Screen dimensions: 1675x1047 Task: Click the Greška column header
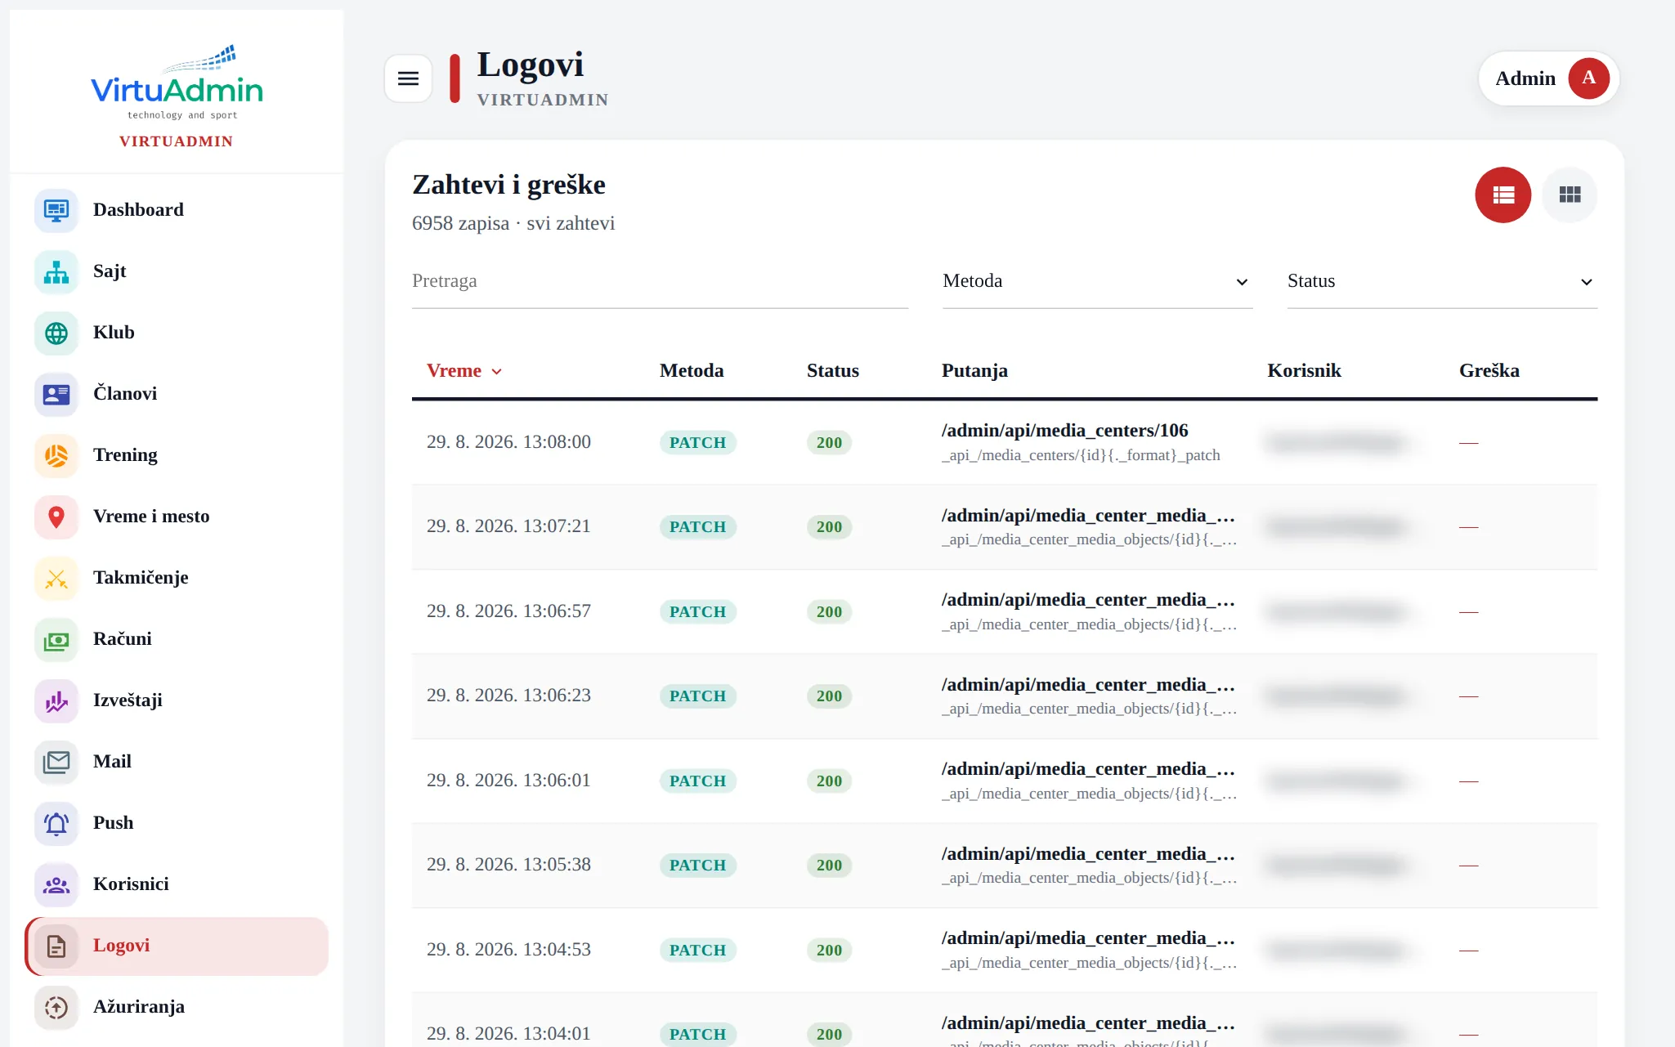click(x=1489, y=371)
